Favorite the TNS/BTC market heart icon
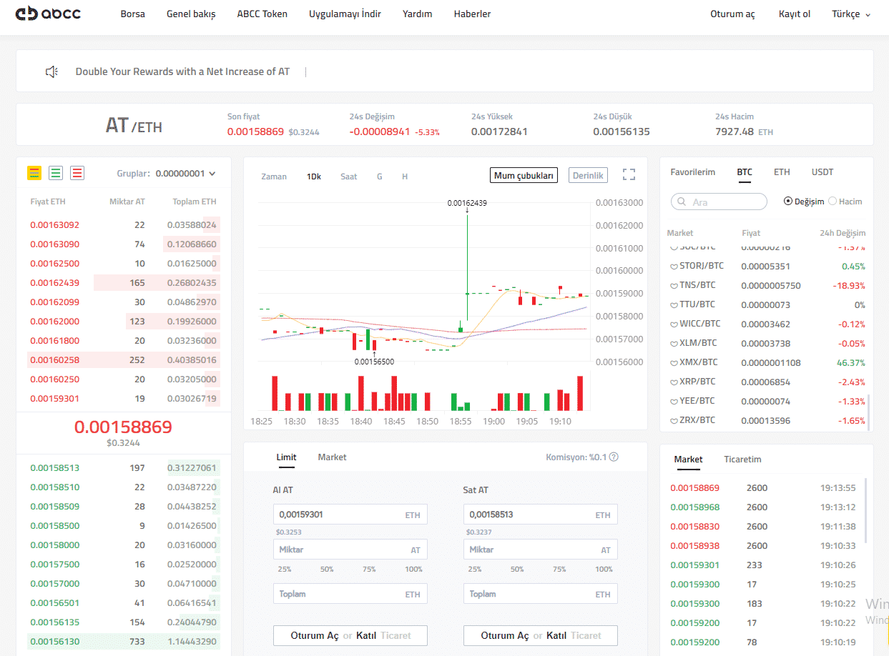889x656 pixels. click(673, 286)
